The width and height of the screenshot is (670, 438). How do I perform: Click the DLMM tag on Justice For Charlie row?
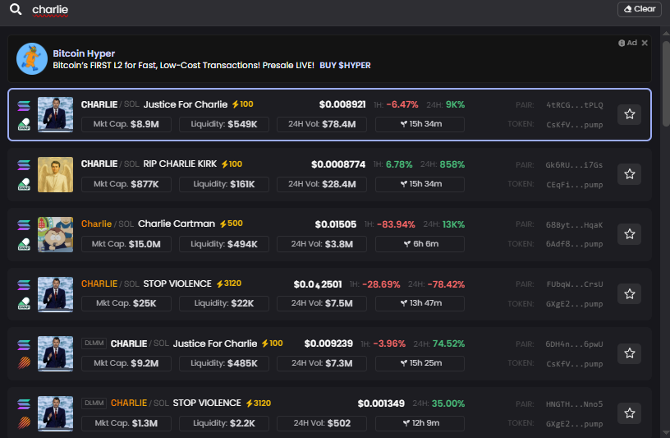[x=94, y=343]
